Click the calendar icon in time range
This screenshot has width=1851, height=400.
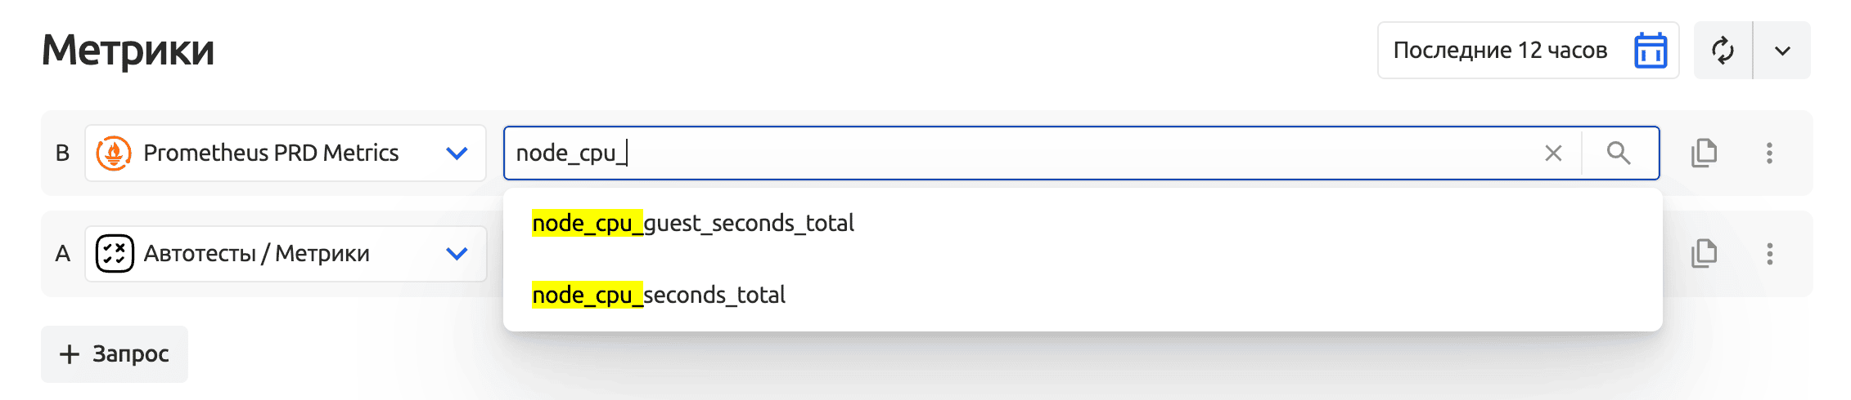(x=1650, y=51)
